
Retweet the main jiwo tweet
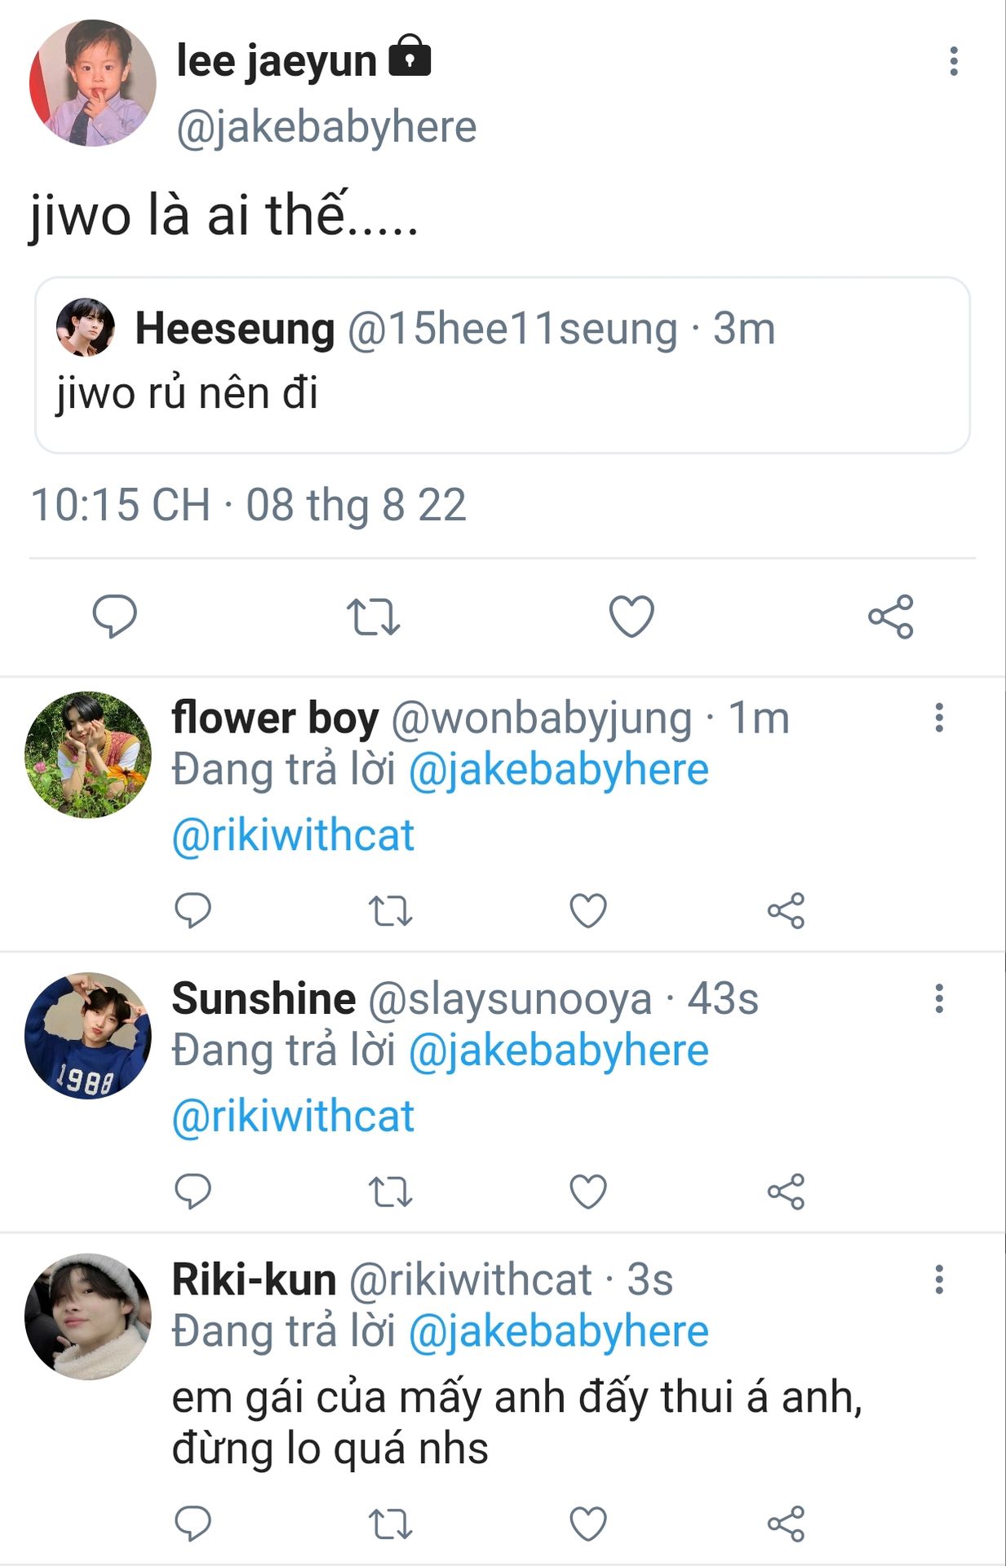tap(373, 616)
